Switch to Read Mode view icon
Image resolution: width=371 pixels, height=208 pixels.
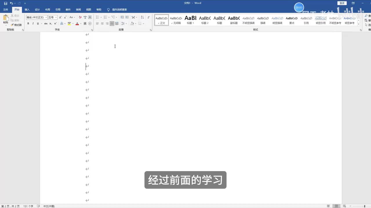[x=328, y=206]
